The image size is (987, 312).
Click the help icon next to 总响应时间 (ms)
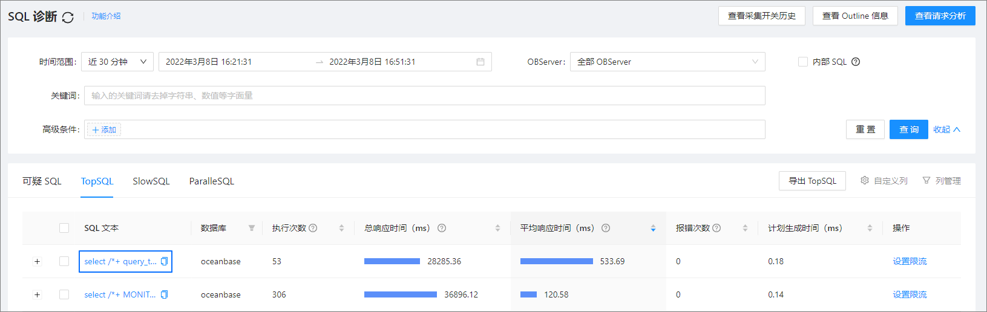tap(442, 228)
